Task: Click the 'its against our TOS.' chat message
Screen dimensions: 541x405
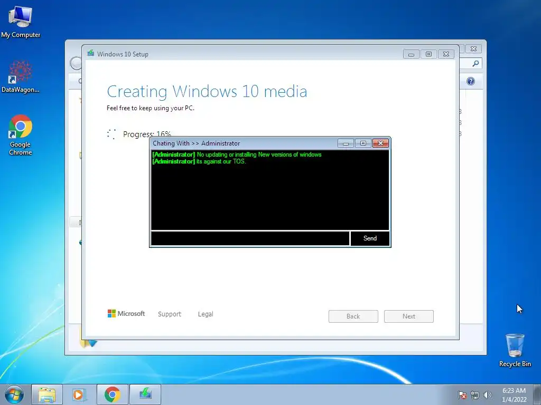Action: coord(199,161)
